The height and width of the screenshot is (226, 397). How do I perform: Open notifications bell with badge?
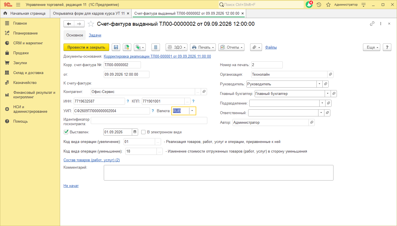coord(309,5)
